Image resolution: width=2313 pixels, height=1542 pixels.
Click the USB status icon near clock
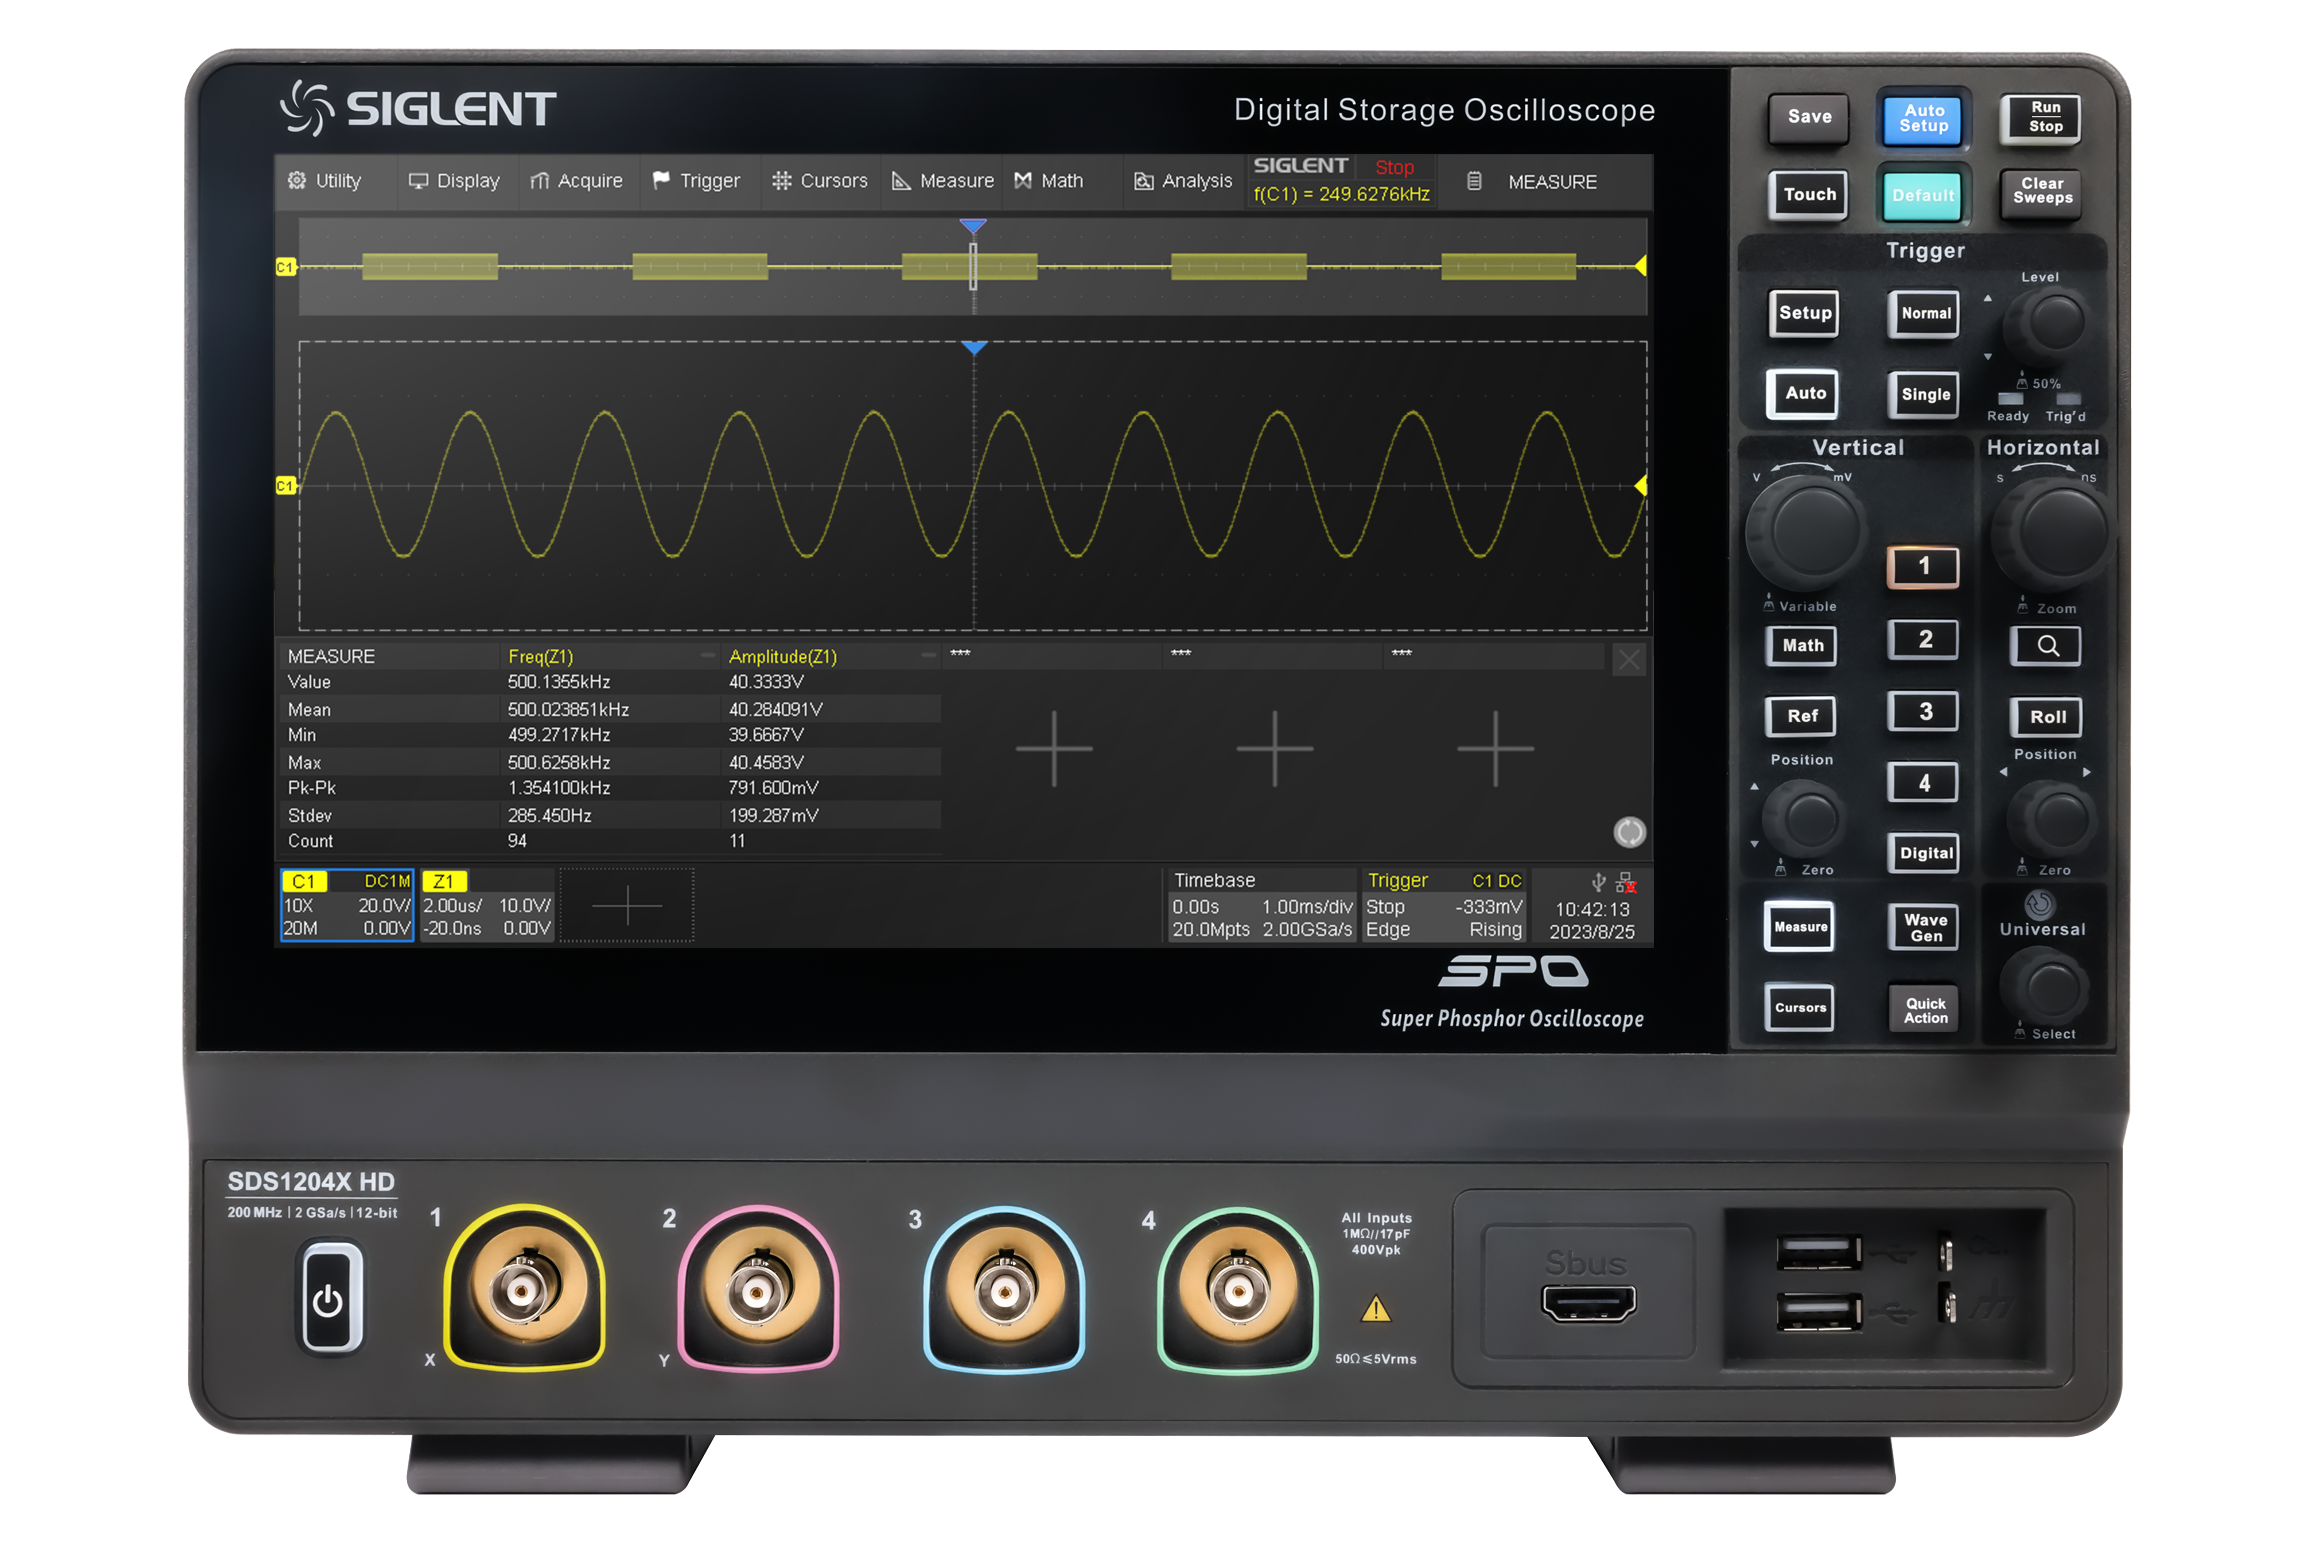pos(1598,882)
